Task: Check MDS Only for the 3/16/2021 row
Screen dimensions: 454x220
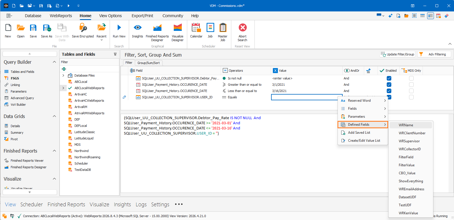Action: click(411, 91)
